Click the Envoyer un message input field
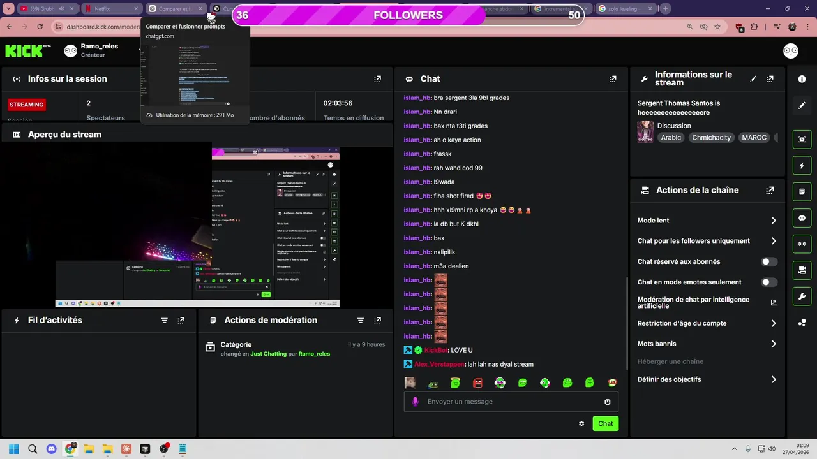The height and width of the screenshot is (459, 817). 511,402
